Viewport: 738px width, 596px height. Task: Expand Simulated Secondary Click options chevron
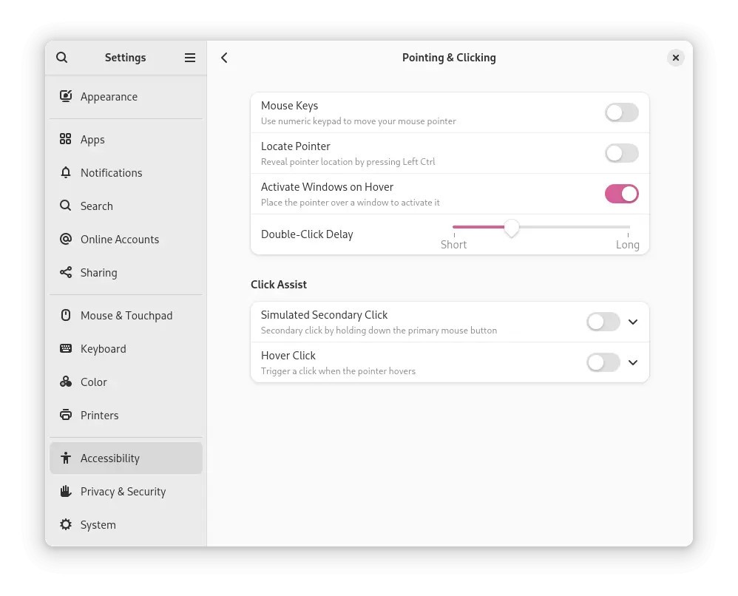(x=633, y=322)
